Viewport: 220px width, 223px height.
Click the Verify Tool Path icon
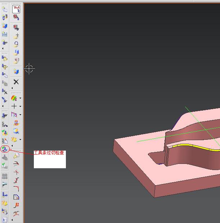pos(5,133)
